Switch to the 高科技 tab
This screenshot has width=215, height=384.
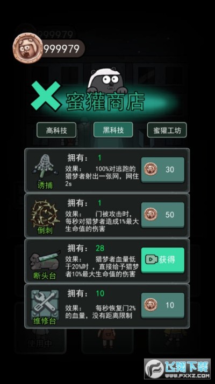[x=56, y=130]
